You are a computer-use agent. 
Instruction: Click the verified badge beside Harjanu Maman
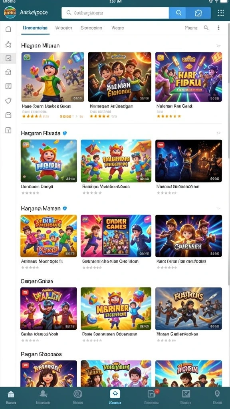click(65, 208)
